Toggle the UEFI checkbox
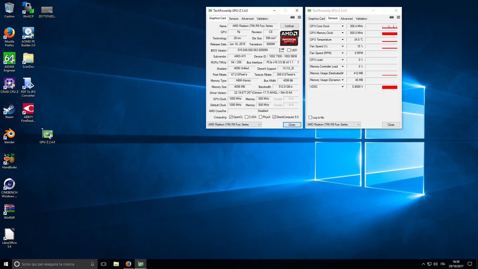 [x=289, y=50]
